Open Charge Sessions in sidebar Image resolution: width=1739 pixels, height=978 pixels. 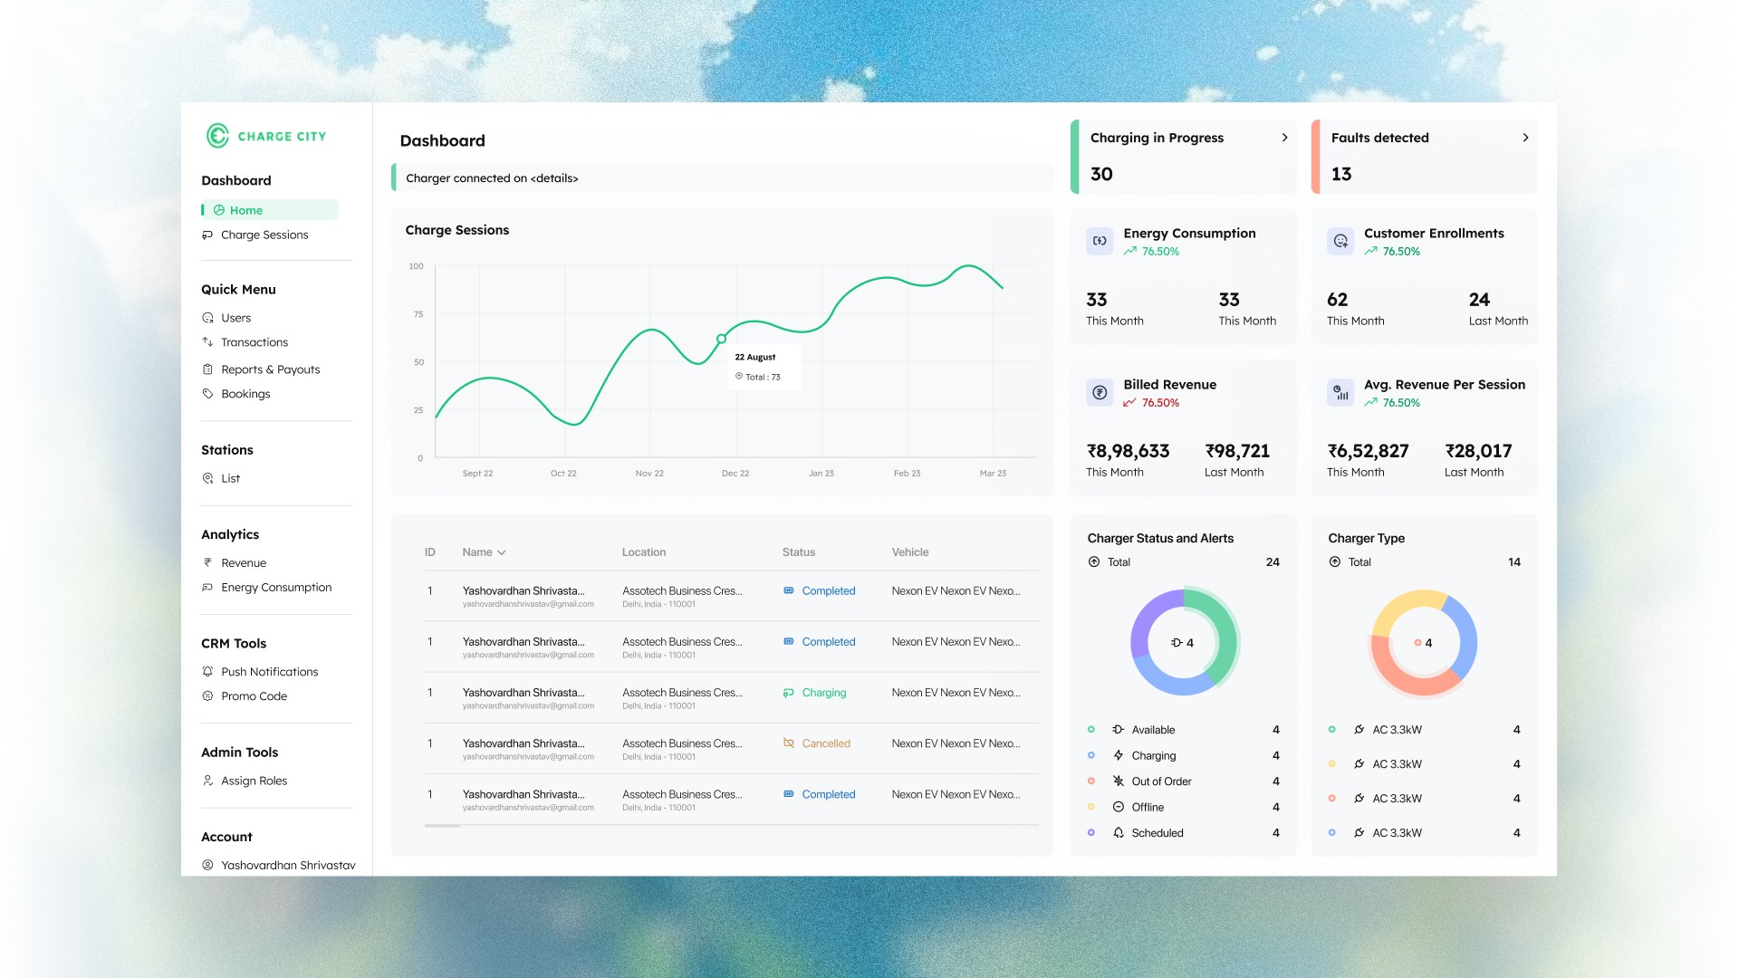[264, 235]
